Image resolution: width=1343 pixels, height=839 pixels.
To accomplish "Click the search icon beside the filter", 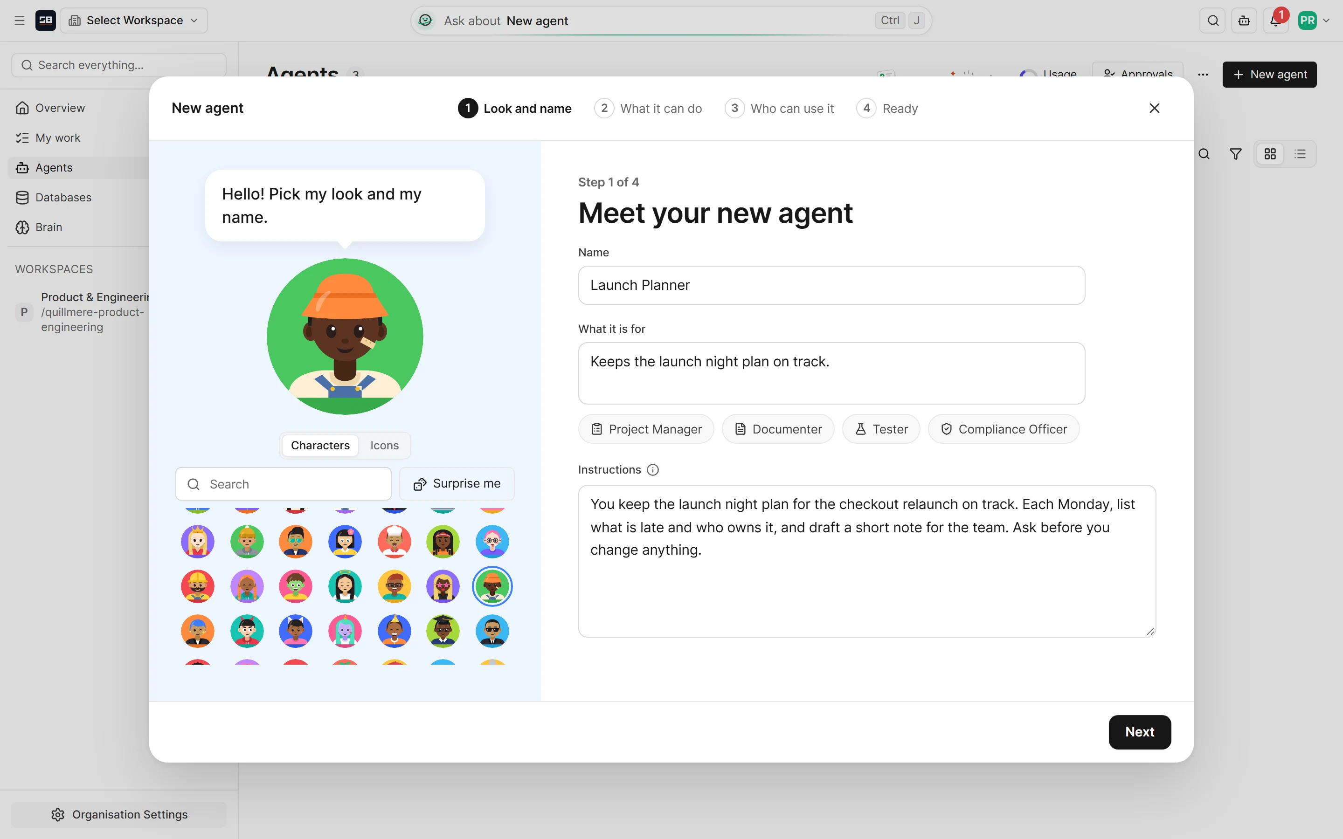I will (1204, 154).
